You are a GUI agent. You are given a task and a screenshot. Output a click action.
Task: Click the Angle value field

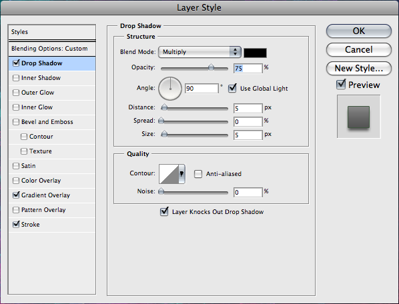tap(202, 89)
